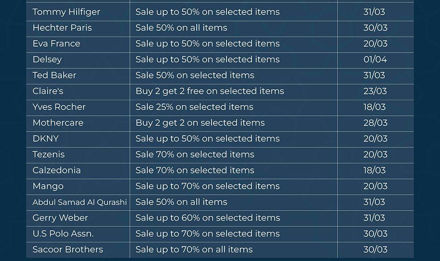440x261 pixels.
Task: Click the Mango brand name
Action: coord(48,186)
